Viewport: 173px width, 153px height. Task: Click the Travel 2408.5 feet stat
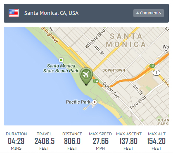(x=44, y=141)
